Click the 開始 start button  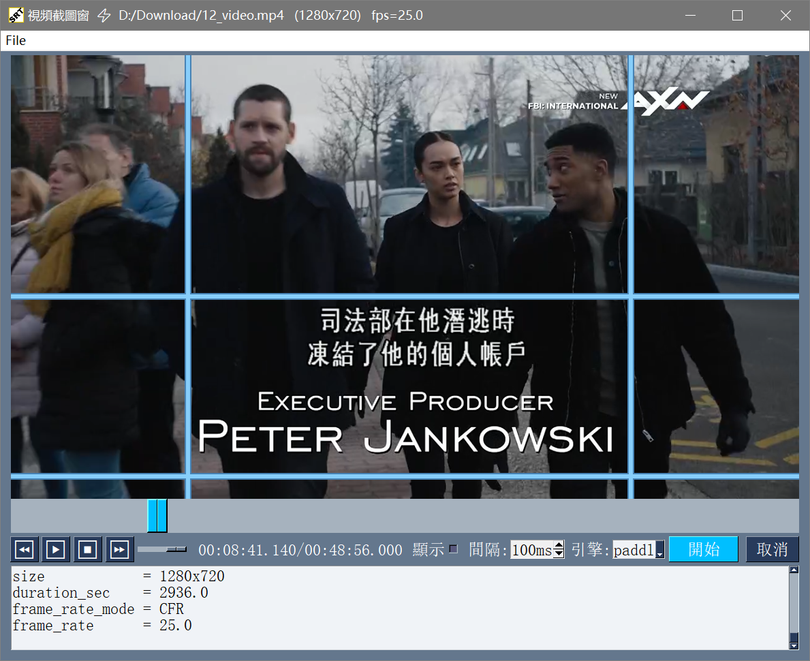(x=703, y=549)
